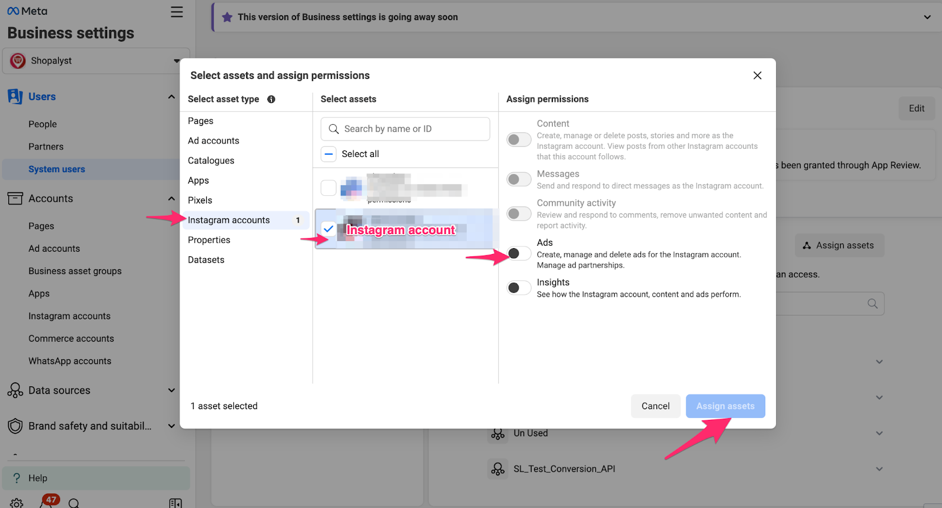Screen dimensions: 942x508
Task: Open Instagram accounts in sidebar
Action: click(69, 316)
